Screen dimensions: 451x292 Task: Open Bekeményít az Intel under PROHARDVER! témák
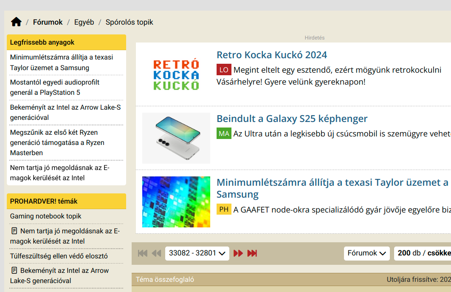pyautogui.click(x=59, y=275)
